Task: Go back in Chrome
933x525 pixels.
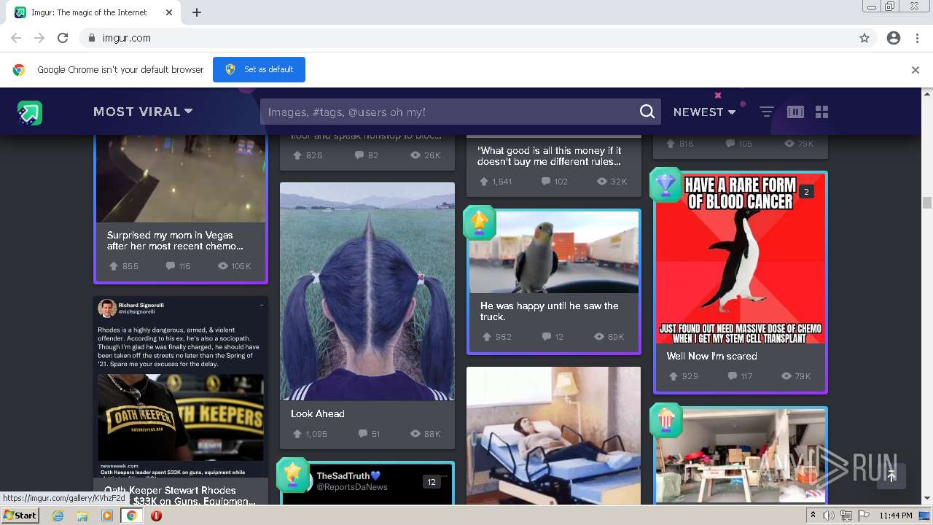Action: point(16,38)
